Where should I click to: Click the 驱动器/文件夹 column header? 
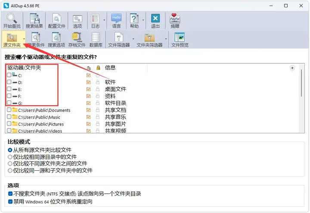coord(24,68)
